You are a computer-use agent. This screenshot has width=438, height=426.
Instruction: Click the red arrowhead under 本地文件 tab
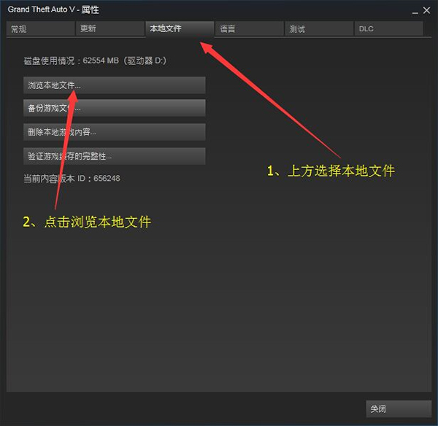[x=206, y=47]
